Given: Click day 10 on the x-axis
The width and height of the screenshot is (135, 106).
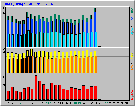Looking at the screenshot, I should (44, 103).
